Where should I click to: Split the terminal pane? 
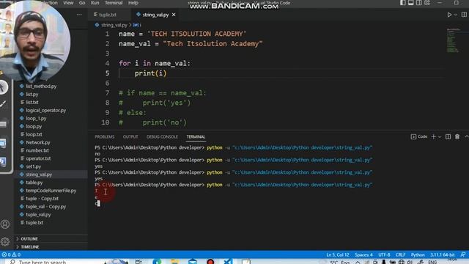[x=448, y=136]
